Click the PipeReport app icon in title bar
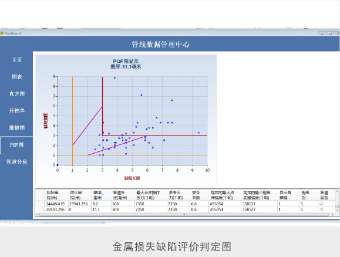Screen dimensions: 340x257 2,33
